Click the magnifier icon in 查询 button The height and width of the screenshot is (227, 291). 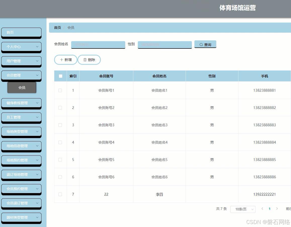tap(201, 45)
